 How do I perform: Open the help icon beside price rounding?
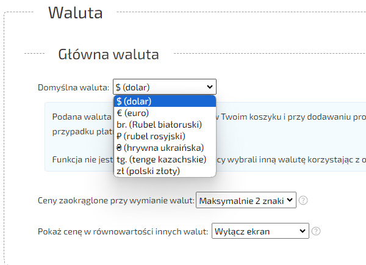pyautogui.click(x=303, y=200)
